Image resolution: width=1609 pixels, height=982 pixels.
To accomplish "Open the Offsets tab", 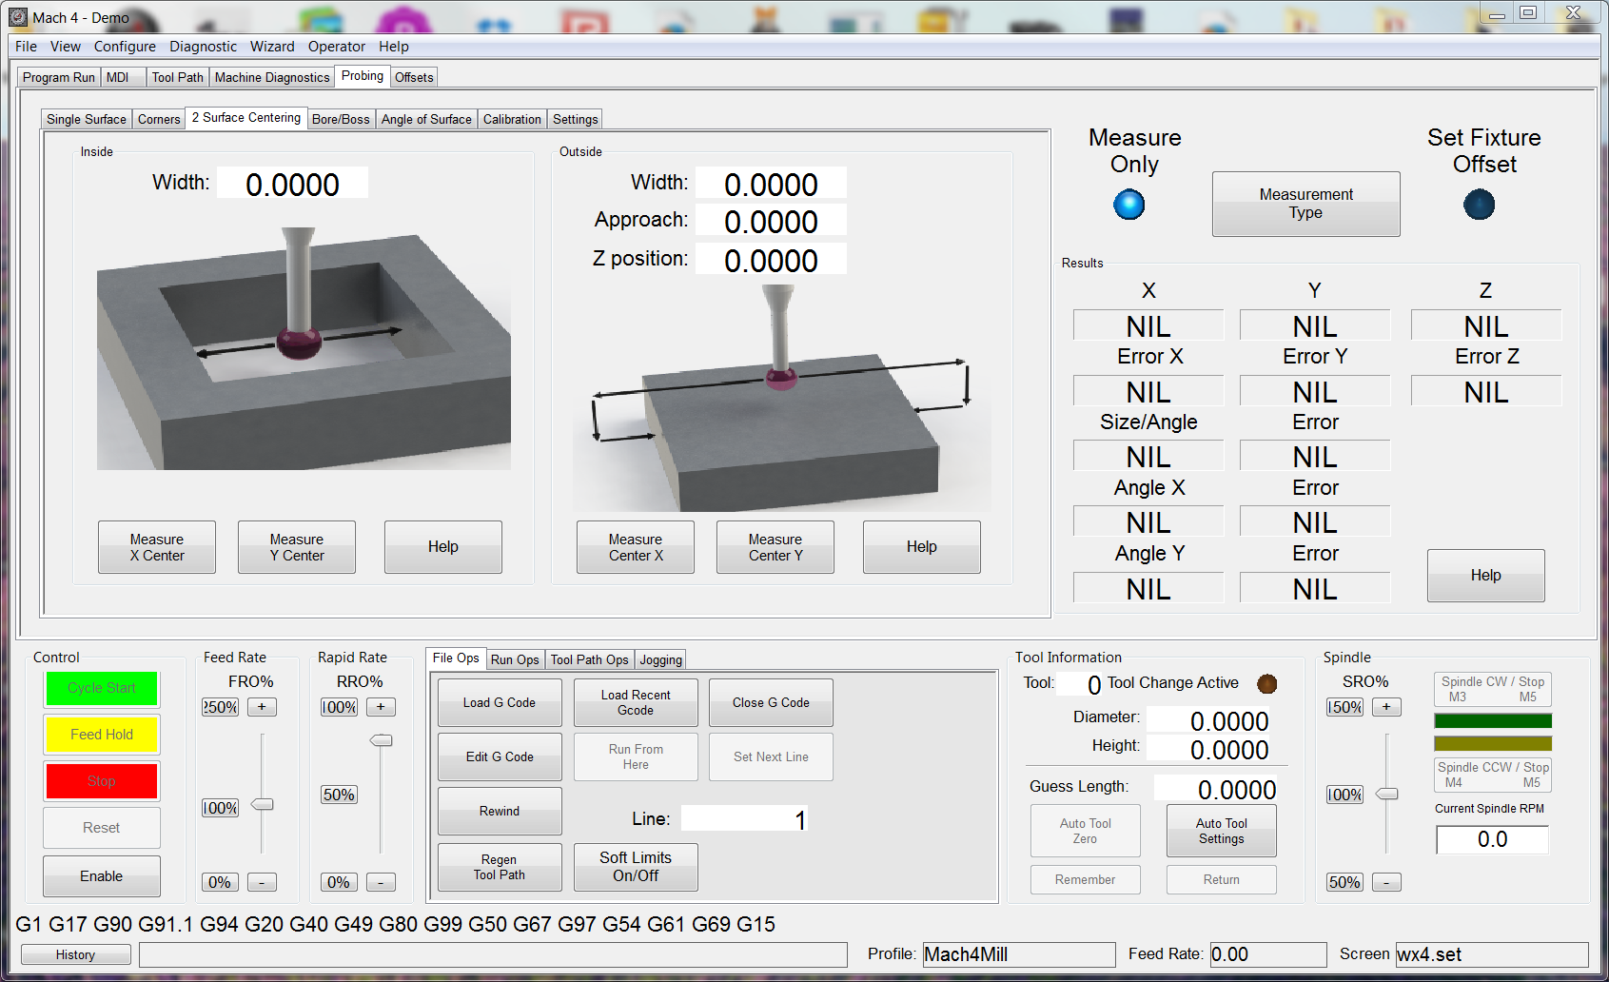I will 414,77.
